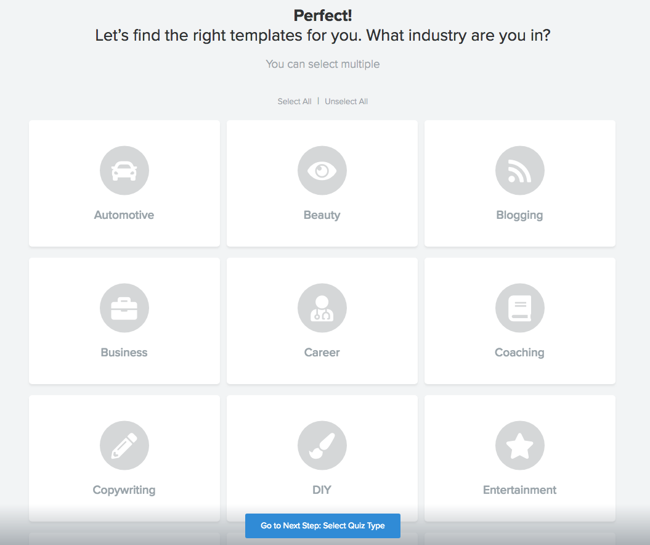
Task: Toggle the Blogging industry label
Action: 519,215
